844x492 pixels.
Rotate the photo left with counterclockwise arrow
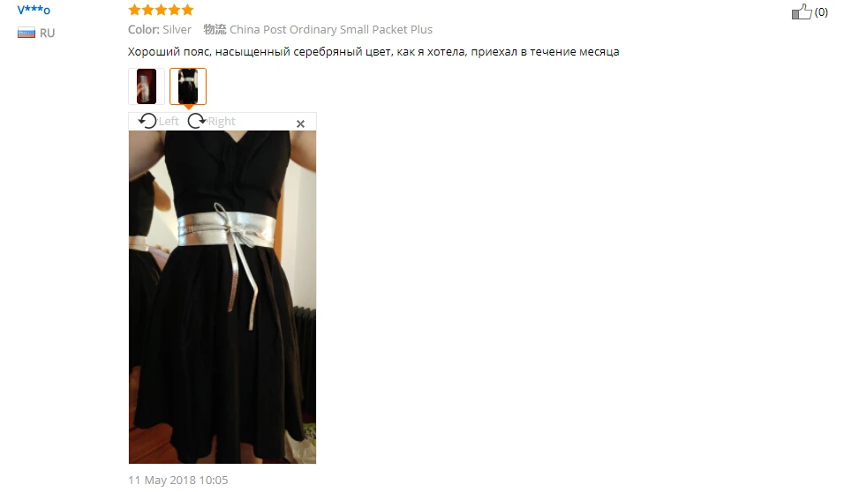pos(147,121)
